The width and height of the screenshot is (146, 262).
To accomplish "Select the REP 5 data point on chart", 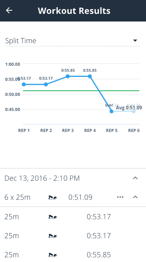I will pyautogui.click(x=112, y=111).
